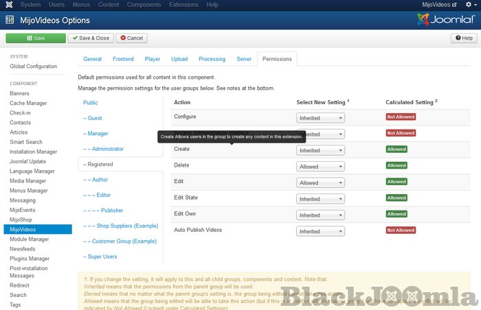This screenshot has height=310, width=481.
Task: Open the Extensions menu
Action: (183, 5)
